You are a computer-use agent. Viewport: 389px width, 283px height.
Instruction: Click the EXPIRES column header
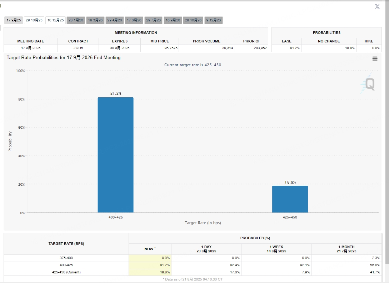pos(120,41)
